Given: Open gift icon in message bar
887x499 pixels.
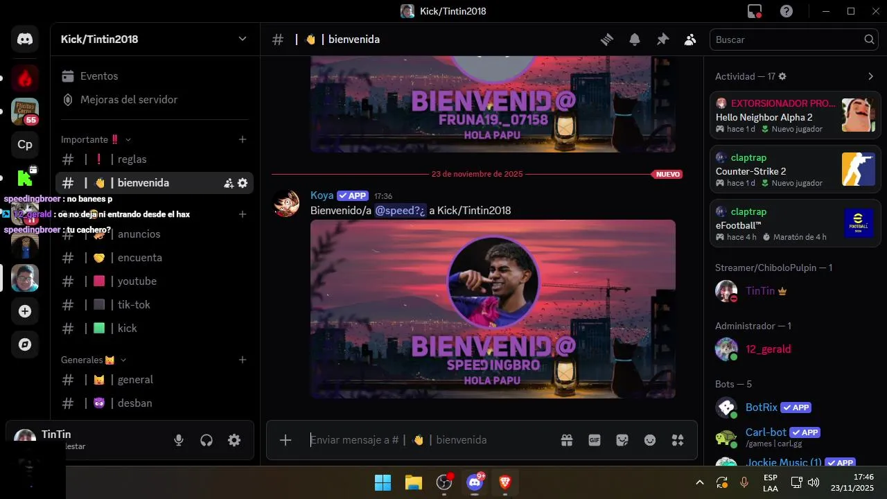Looking at the screenshot, I should 567,440.
